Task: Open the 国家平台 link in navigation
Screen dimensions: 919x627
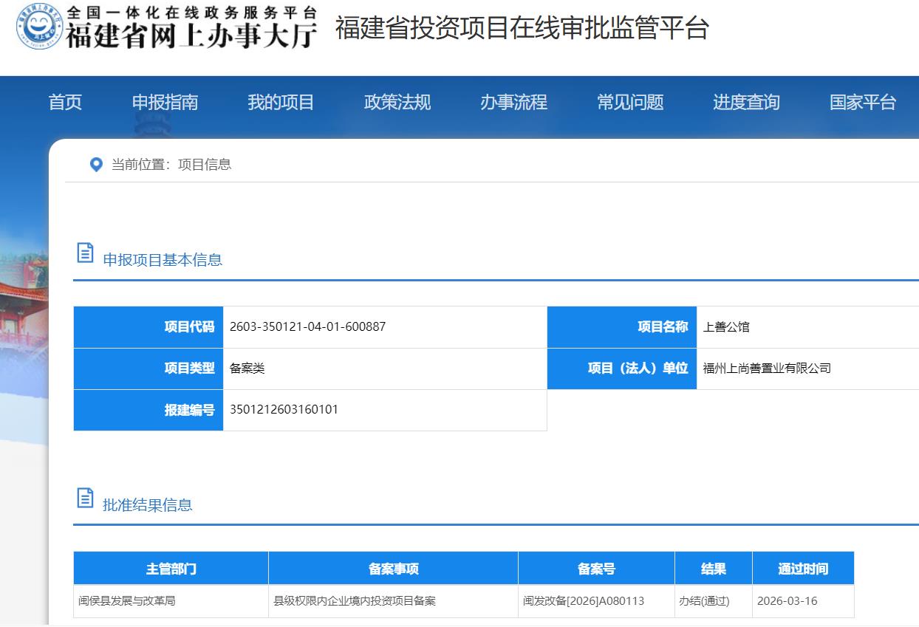Action: tap(862, 102)
